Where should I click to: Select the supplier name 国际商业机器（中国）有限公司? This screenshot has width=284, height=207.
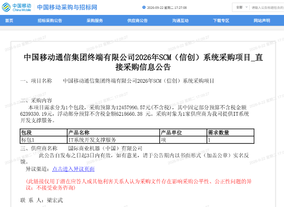point(105,148)
